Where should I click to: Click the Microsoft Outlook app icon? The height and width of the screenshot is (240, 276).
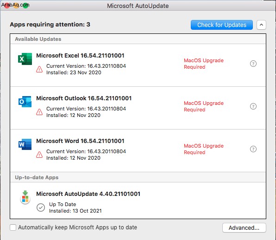point(25,102)
